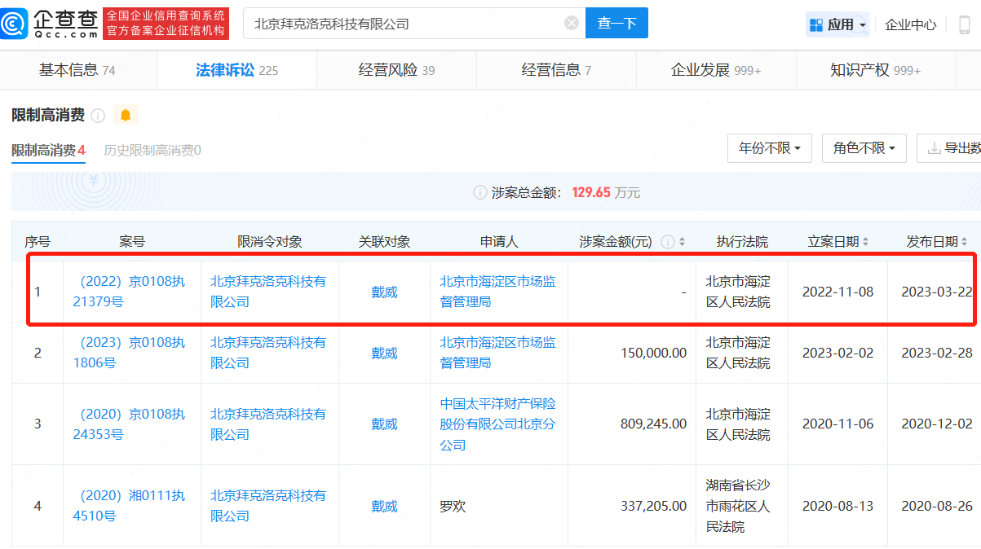The width and height of the screenshot is (981, 549).
Task: Click filing date 2023-02-02
Action: 837,353
